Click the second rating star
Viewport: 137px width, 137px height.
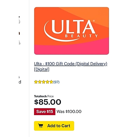[x=40, y=82]
